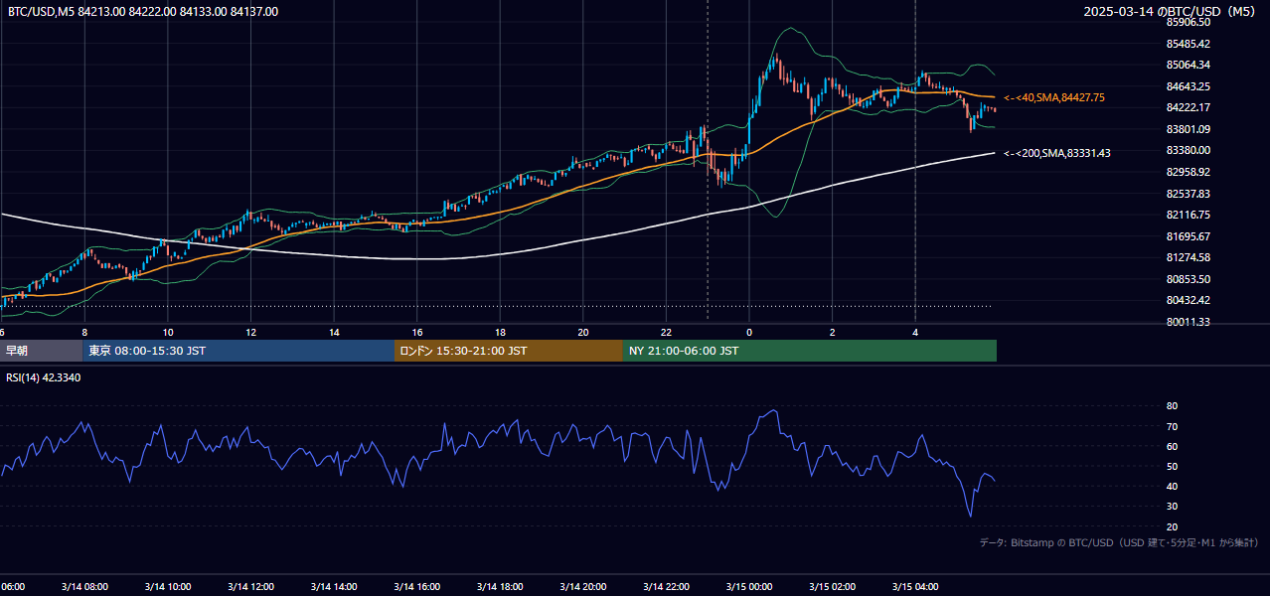
Task: Click the ロンドン 15:30-21:00 JST session bar
Action: click(x=509, y=351)
